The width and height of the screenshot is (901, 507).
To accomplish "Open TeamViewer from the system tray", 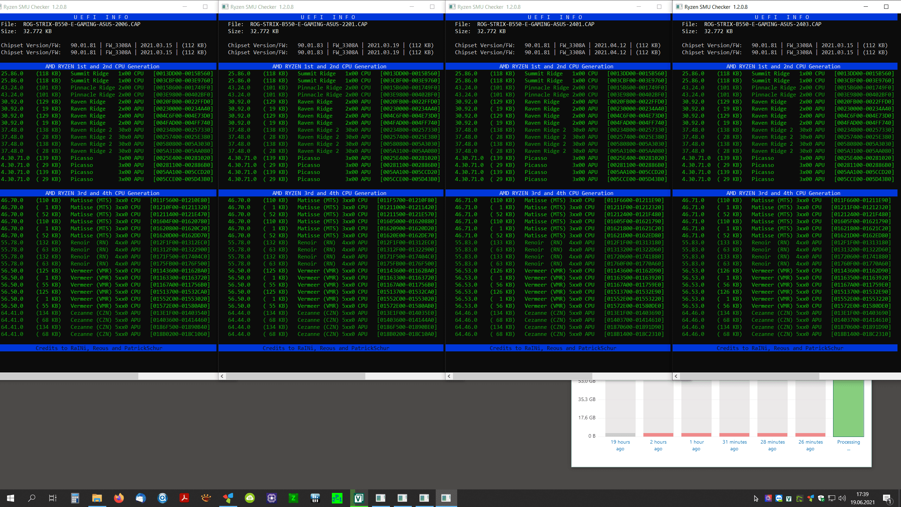I will [779, 498].
